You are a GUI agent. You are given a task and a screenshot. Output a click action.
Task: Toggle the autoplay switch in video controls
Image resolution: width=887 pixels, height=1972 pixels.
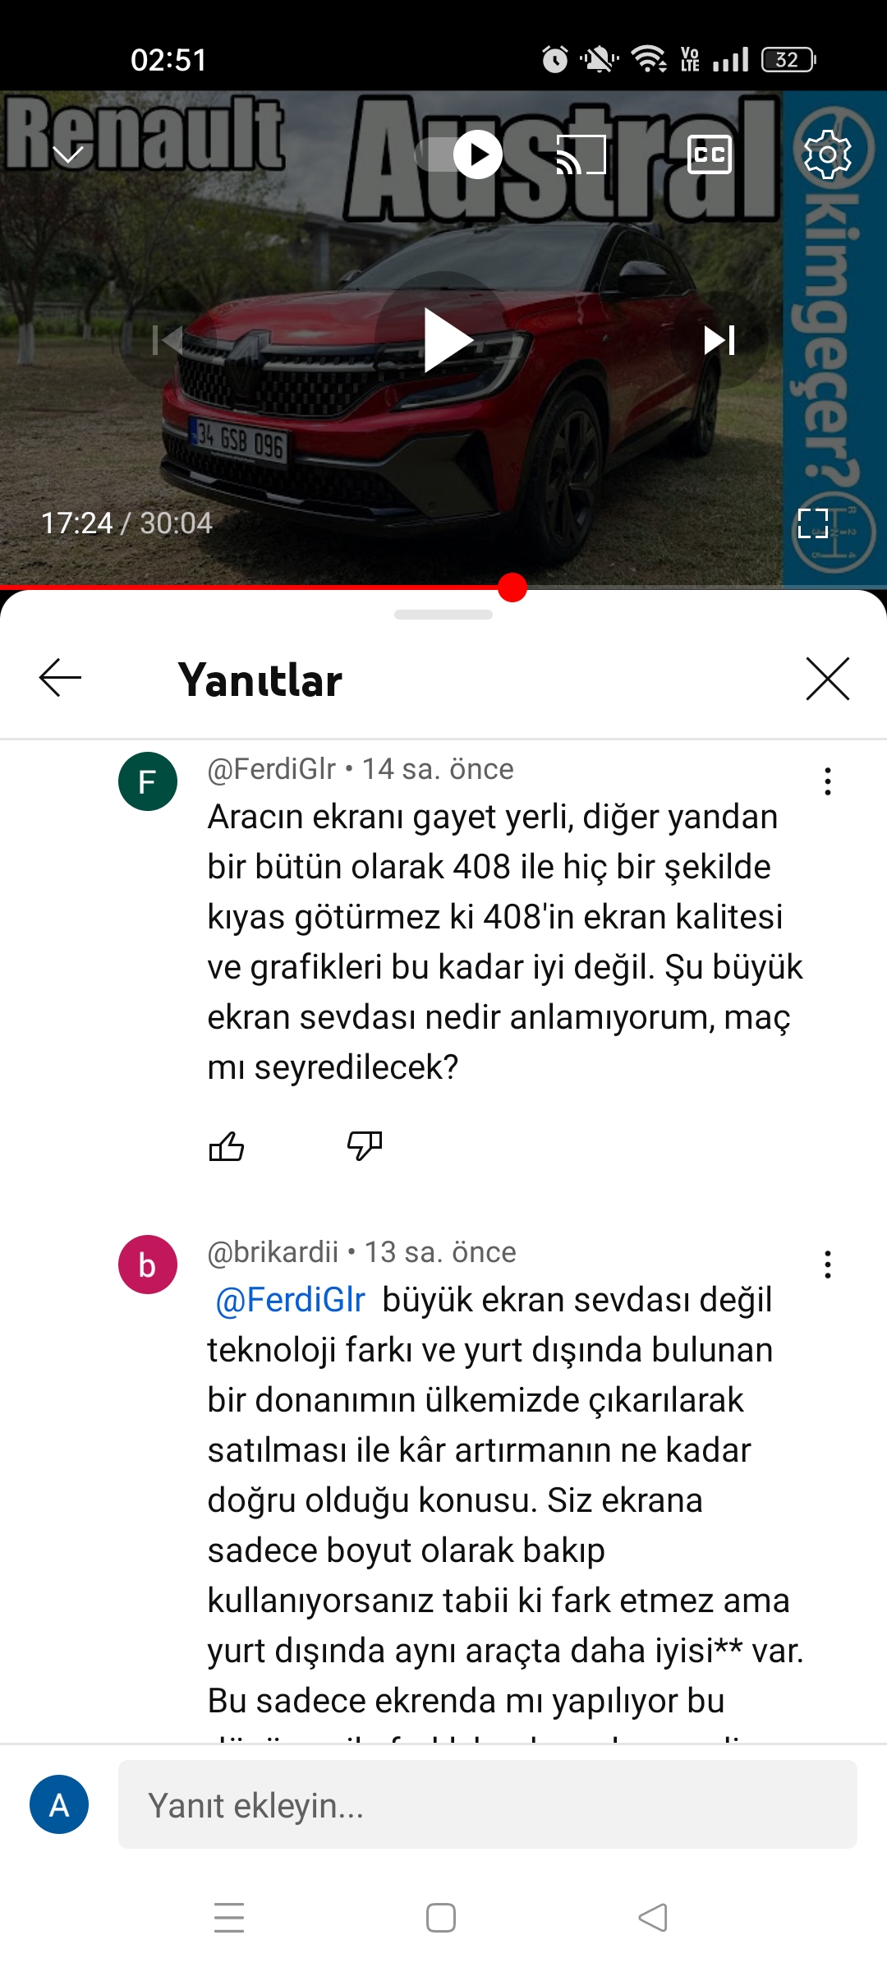point(459,154)
